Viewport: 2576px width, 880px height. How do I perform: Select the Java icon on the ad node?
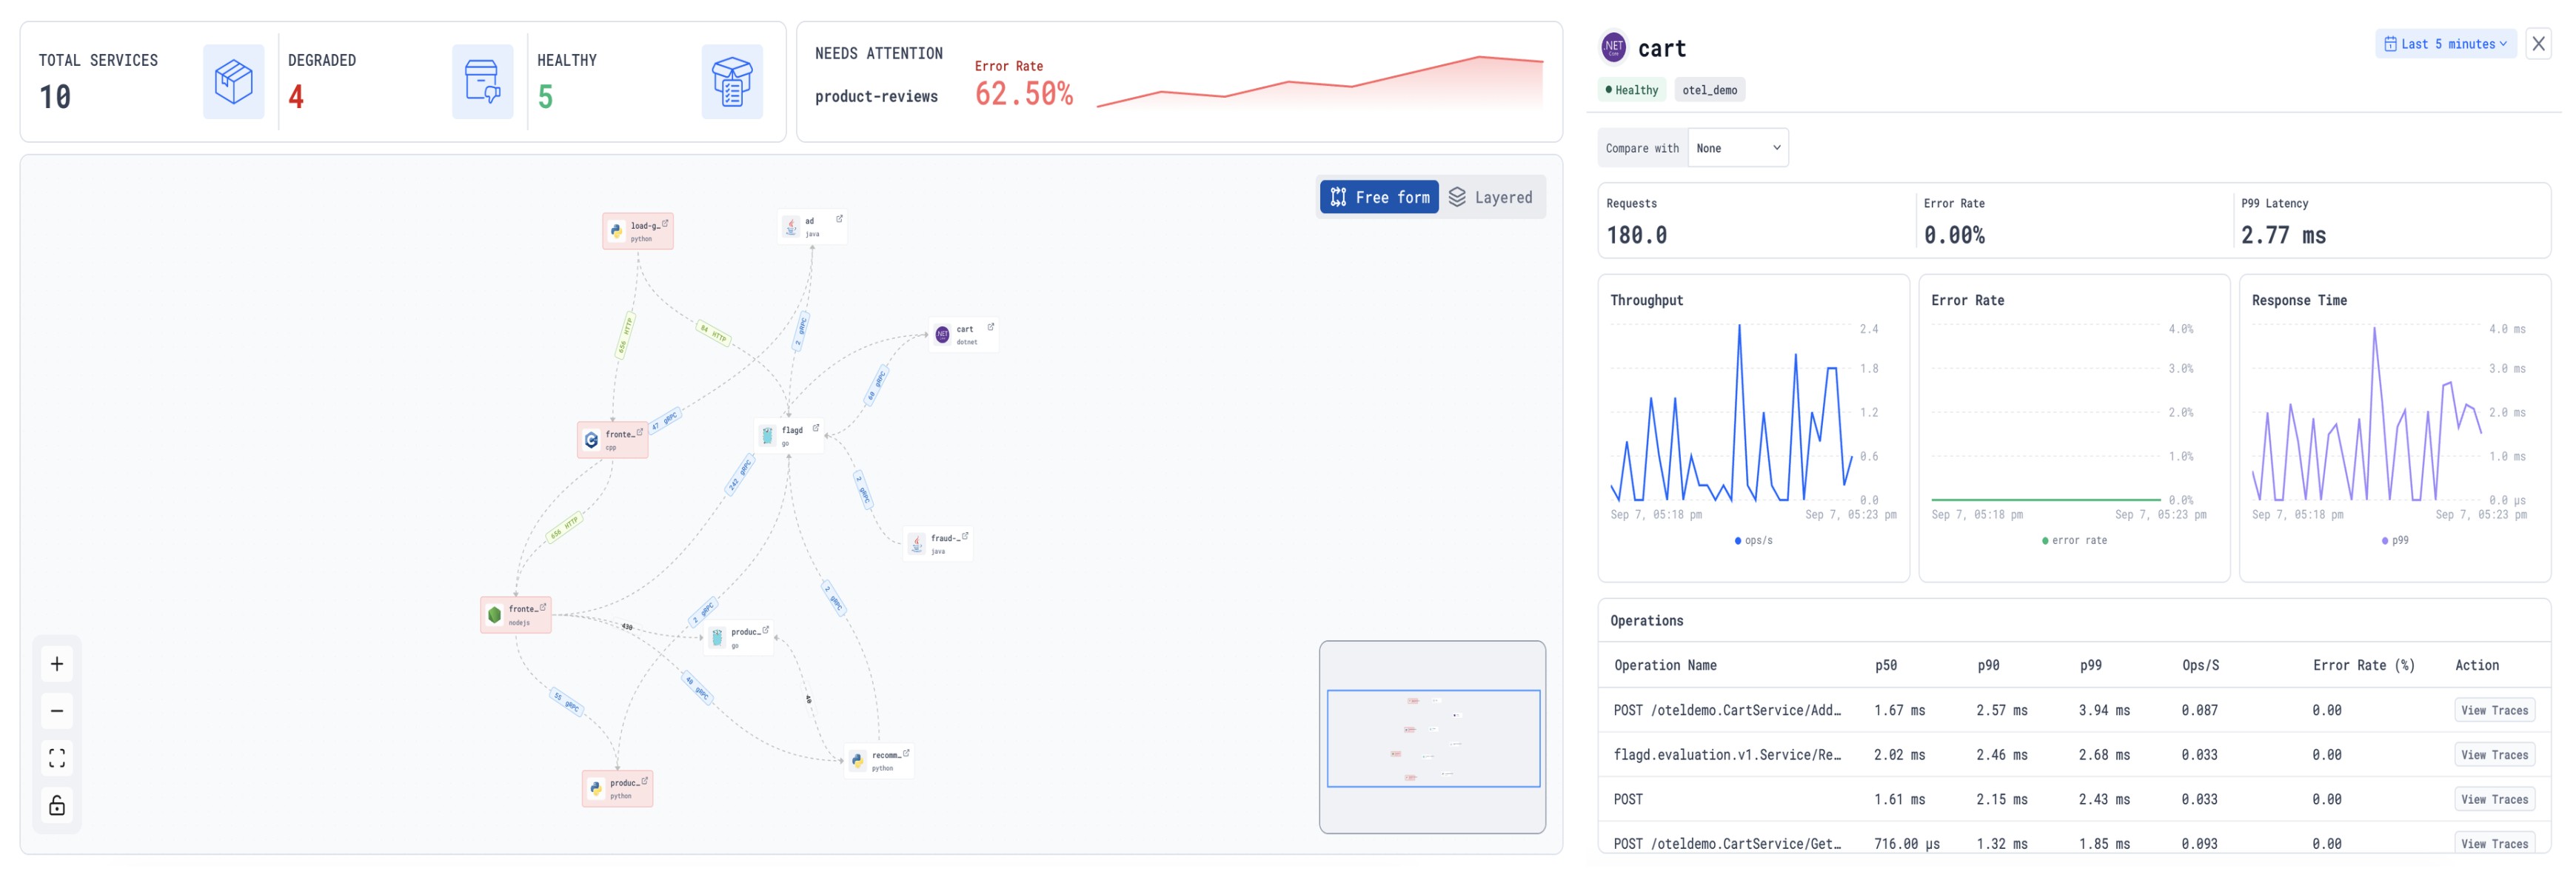[x=791, y=227]
